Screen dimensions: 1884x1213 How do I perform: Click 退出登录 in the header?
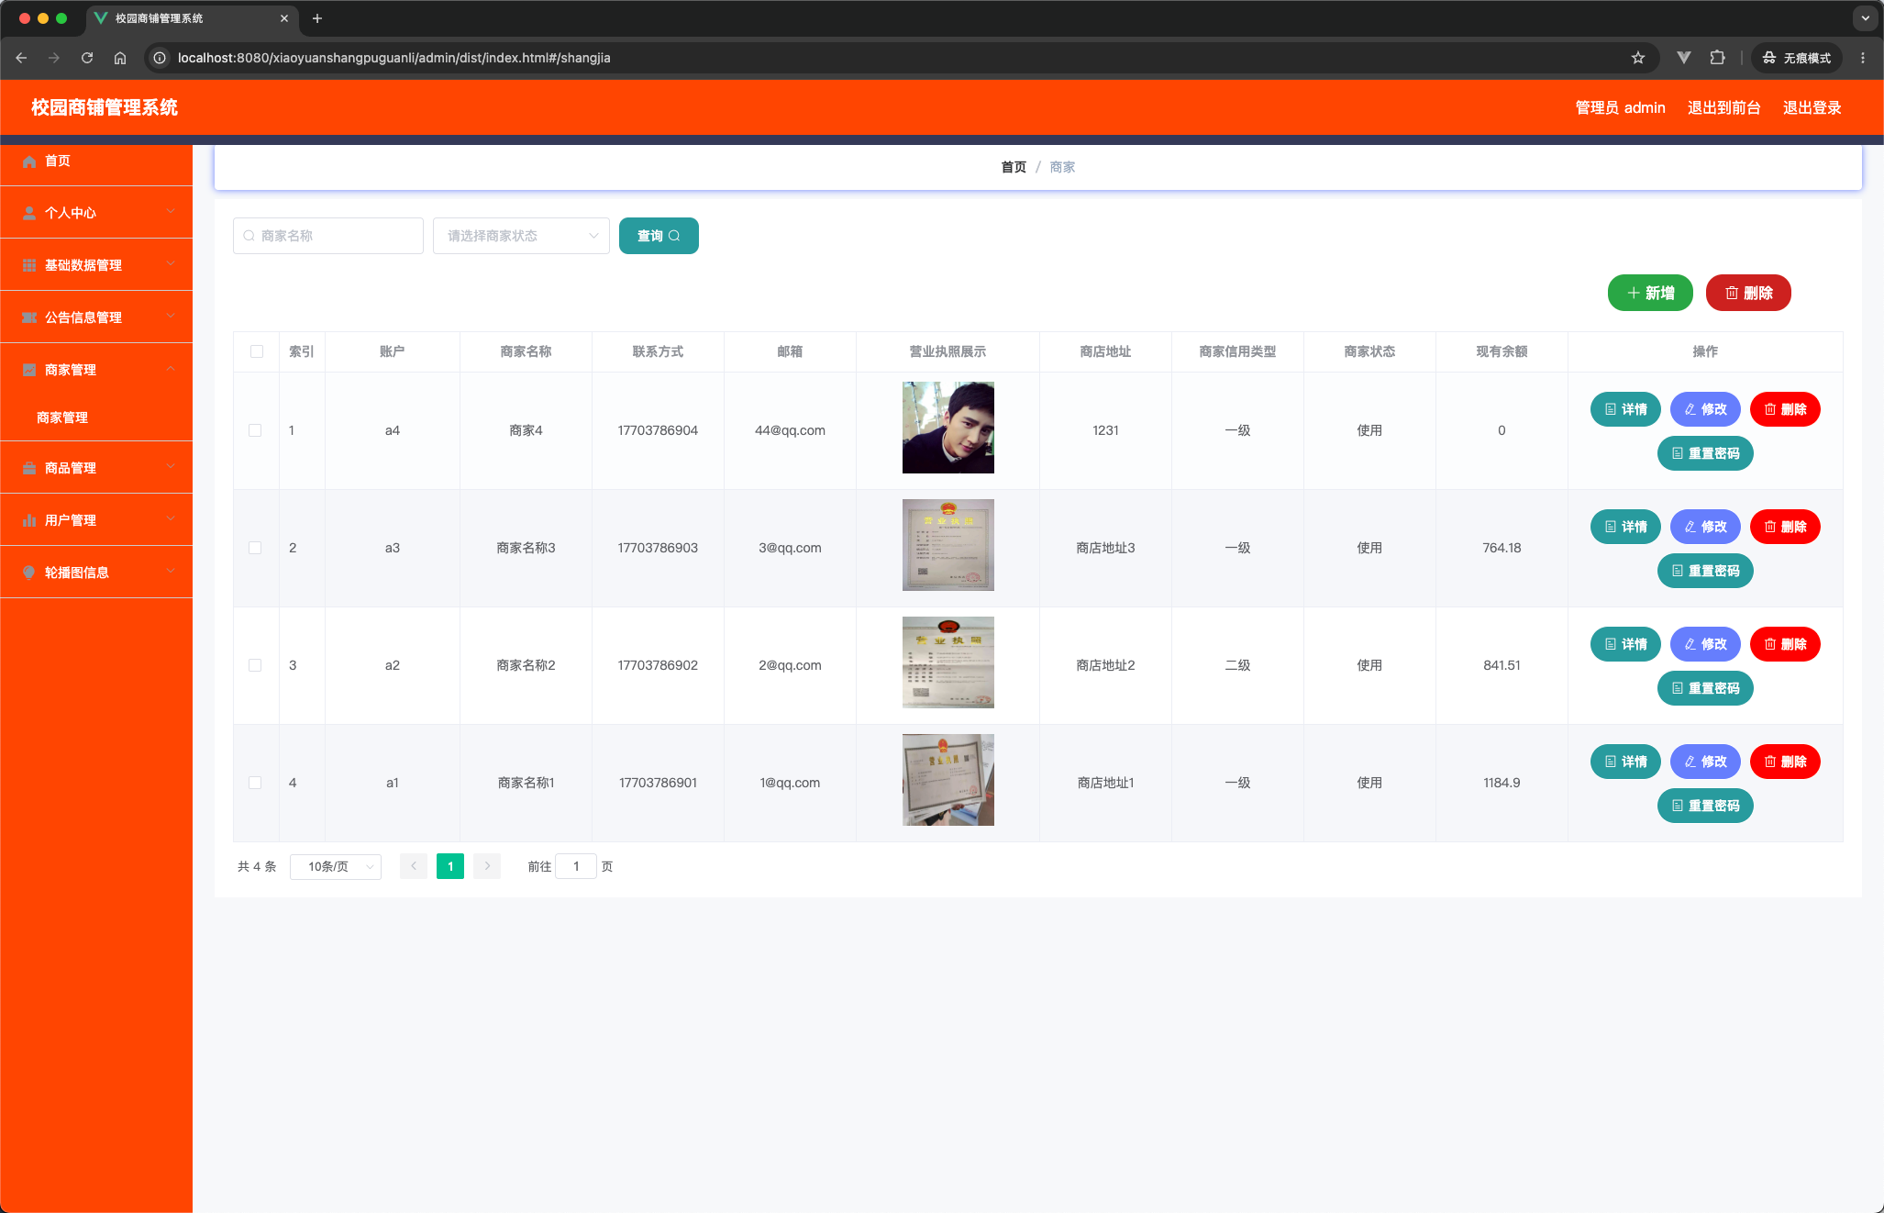1812,108
